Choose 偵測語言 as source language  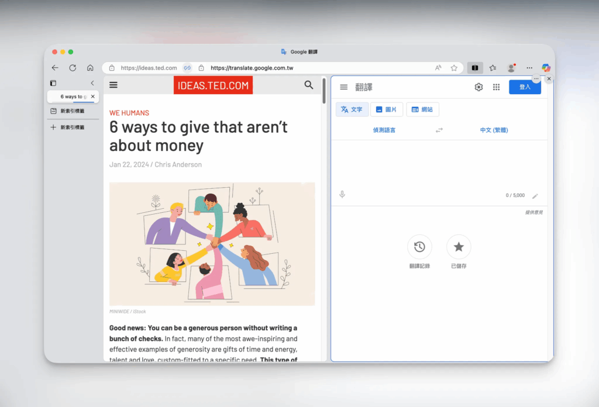pyautogui.click(x=384, y=130)
